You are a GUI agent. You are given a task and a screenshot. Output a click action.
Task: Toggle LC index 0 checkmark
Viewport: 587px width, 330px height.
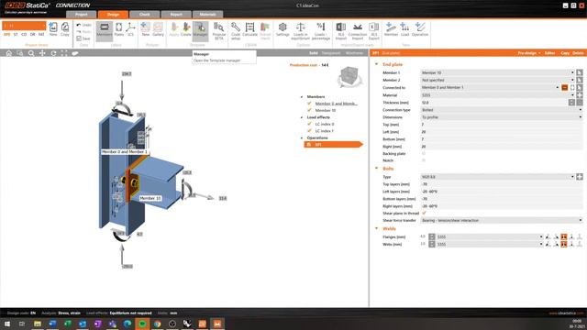pos(309,124)
